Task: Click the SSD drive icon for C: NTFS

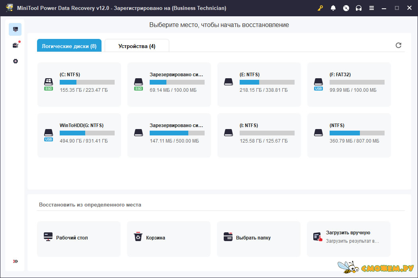Action: click(49, 84)
